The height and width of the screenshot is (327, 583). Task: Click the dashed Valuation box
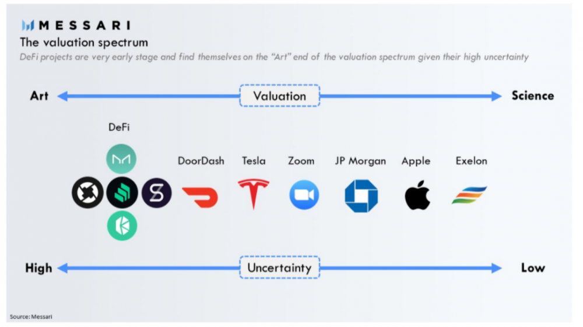(x=280, y=96)
